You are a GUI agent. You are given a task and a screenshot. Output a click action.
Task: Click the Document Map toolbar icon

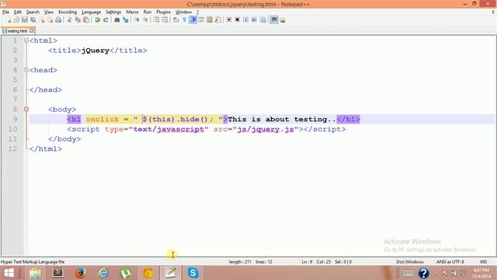pos(210,20)
